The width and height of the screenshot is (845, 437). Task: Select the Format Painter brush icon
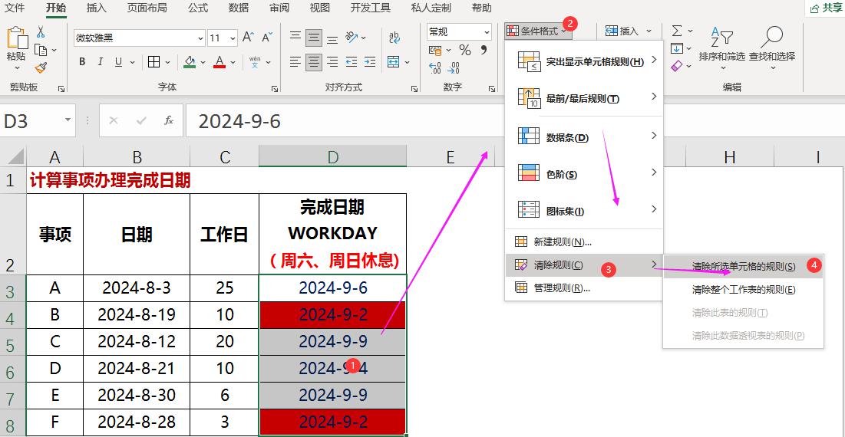click(x=41, y=67)
